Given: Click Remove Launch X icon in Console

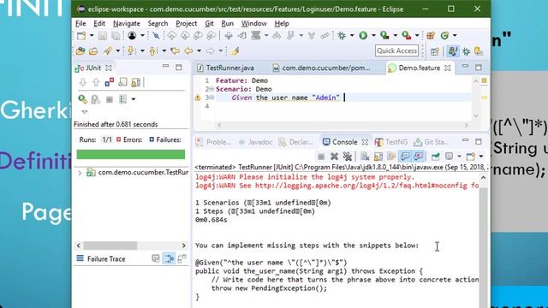Looking at the screenshot, I should click(x=334, y=157).
